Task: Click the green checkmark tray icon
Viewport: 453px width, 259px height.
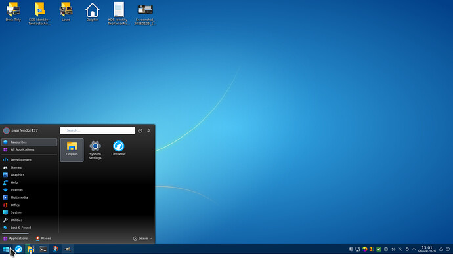Action: pos(379,249)
